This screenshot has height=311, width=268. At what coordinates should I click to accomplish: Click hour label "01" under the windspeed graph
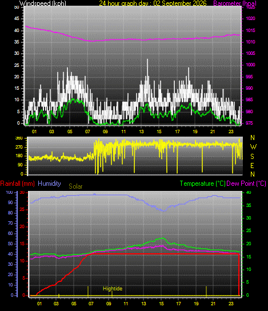[x=34, y=131]
